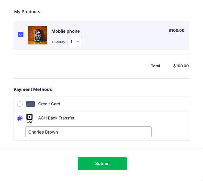Click the credit card icon

coord(31,104)
